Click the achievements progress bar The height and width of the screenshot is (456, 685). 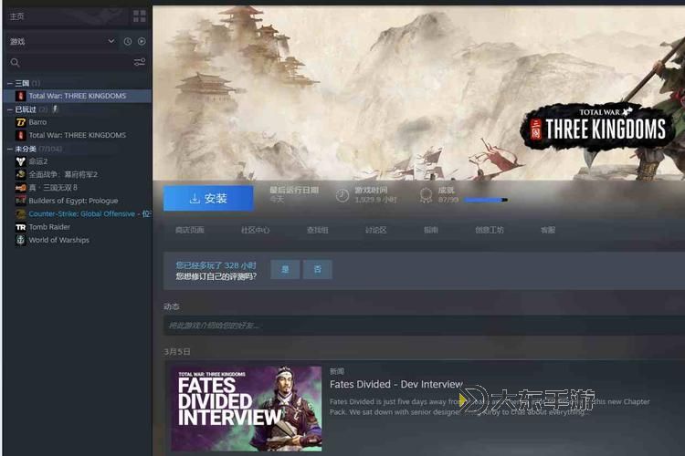pyautogui.click(x=486, y=200)
